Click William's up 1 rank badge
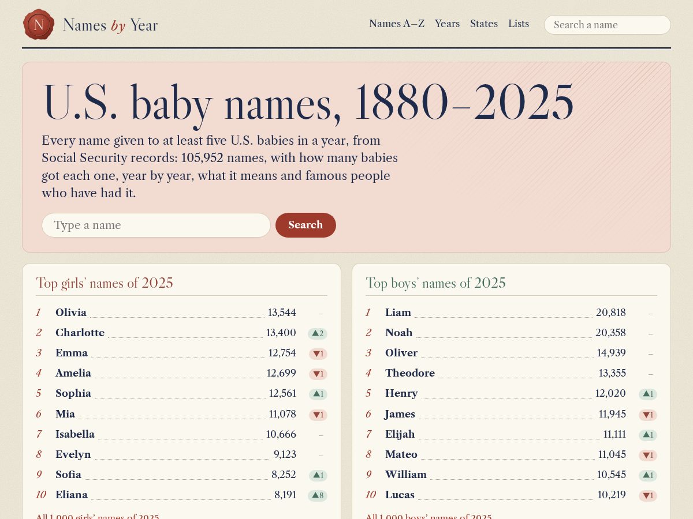 pos(648,475)
